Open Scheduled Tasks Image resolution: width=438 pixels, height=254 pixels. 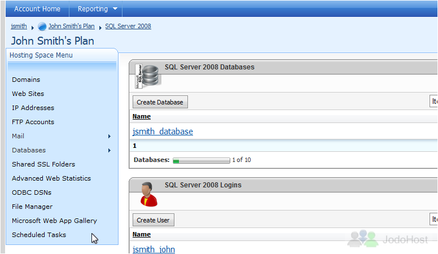[x=39, y=235]
